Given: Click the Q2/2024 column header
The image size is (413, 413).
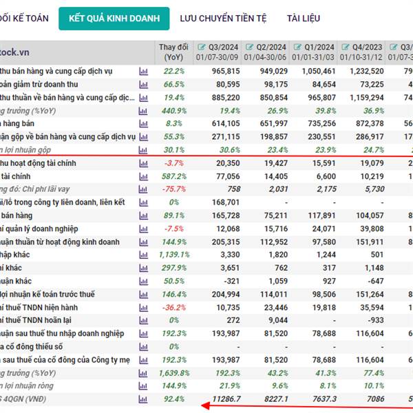Looking at the screenshot, I should (x=265, y=52).
